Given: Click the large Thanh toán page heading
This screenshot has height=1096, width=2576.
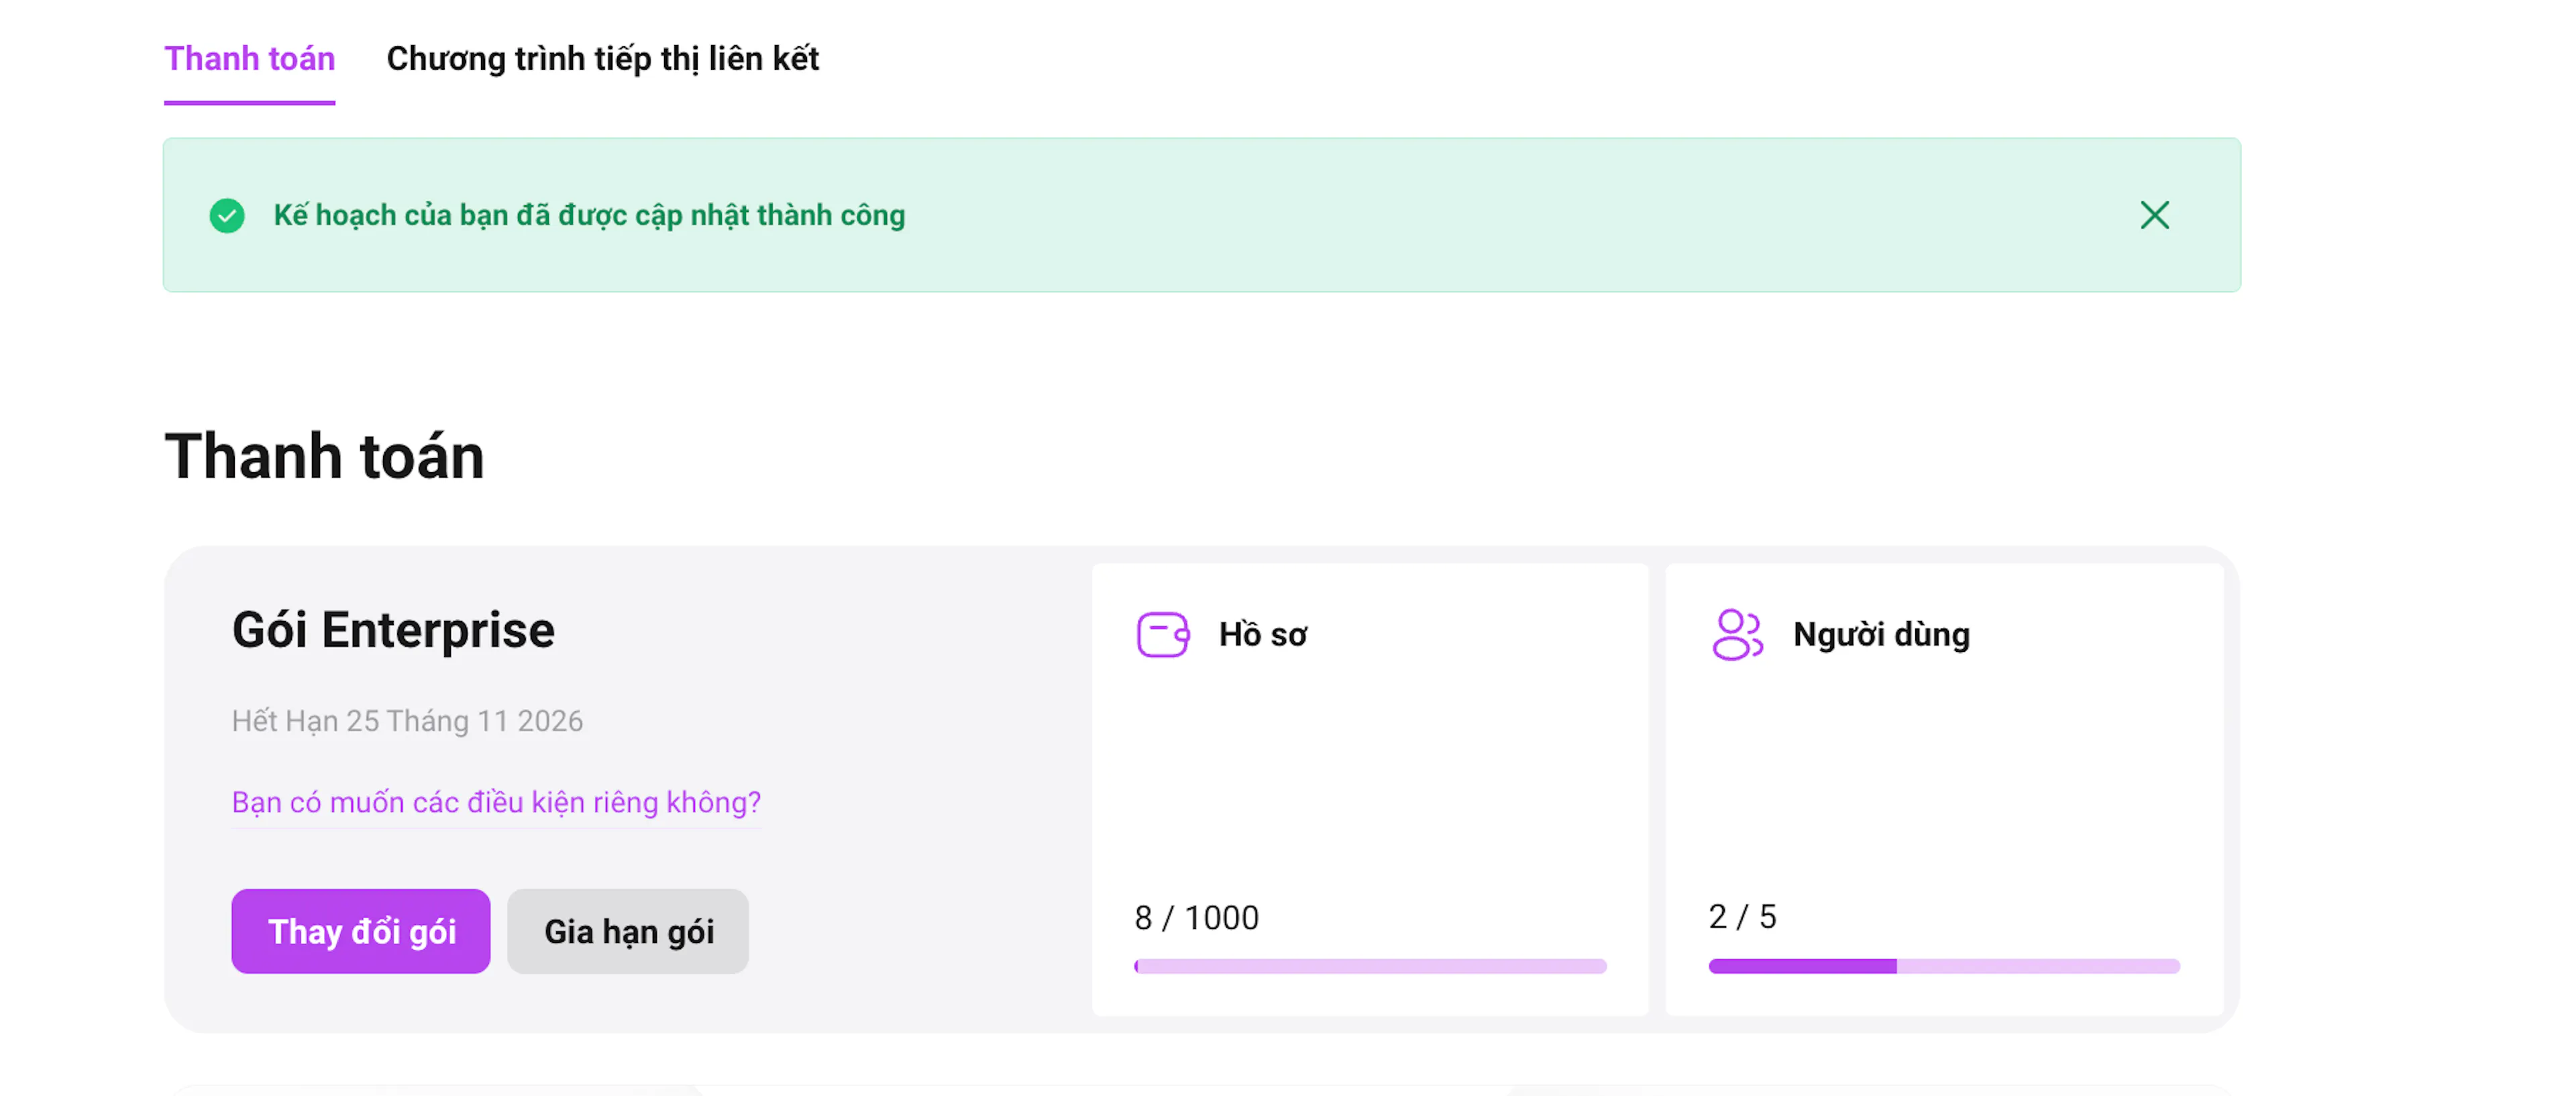Looking at the screenshot, I should tap(324, 456).
